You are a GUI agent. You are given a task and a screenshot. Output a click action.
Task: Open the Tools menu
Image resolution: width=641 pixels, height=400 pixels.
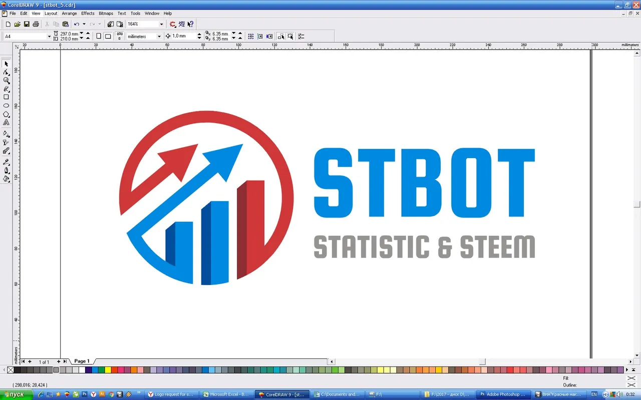pos(135,13)
